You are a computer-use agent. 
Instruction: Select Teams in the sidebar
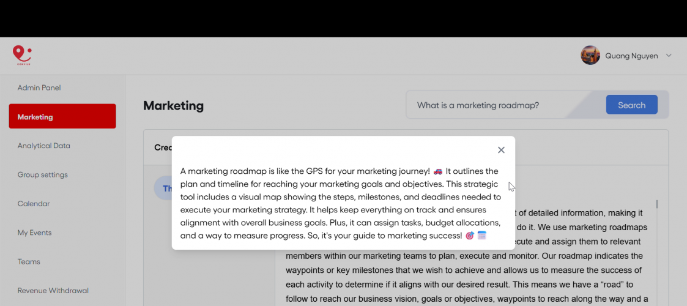(29, 261)
